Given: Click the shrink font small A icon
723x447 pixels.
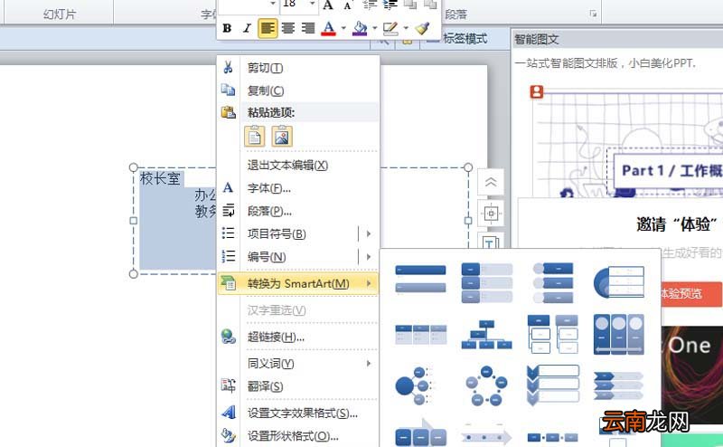Looking at the screenshot, I should [x=348, y=5].
